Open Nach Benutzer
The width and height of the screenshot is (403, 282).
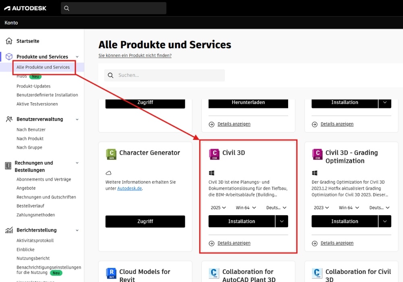point(31,130)
